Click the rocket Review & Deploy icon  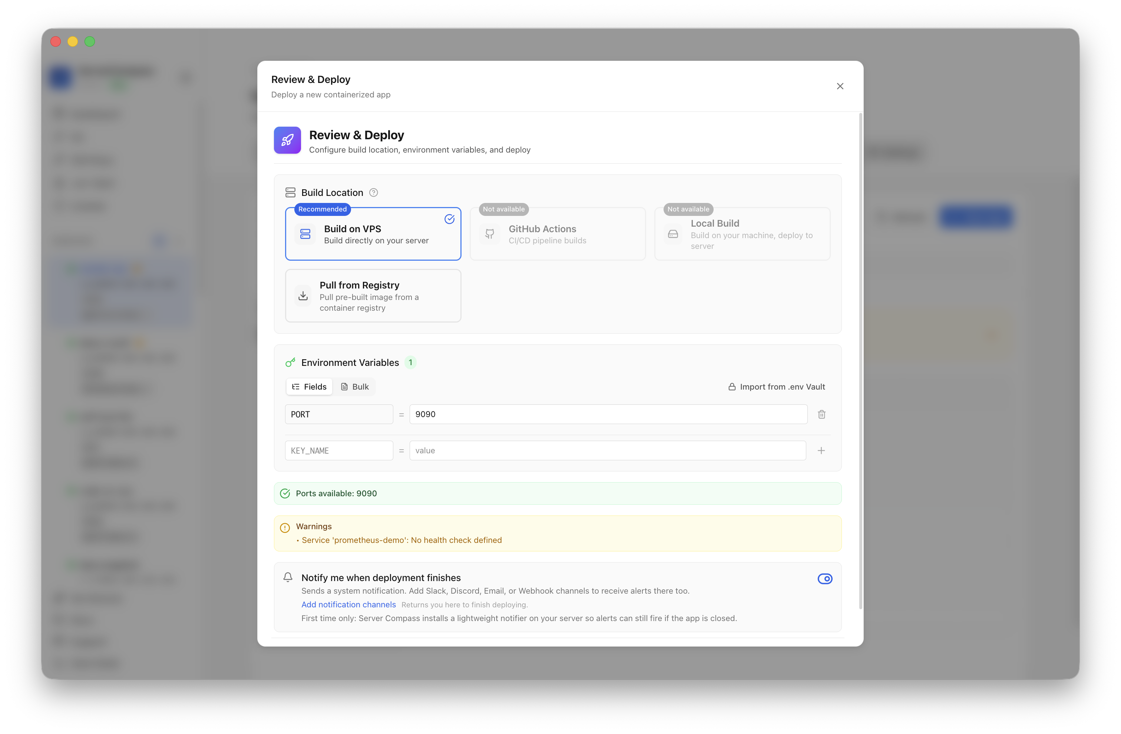[x=287, y=140]
